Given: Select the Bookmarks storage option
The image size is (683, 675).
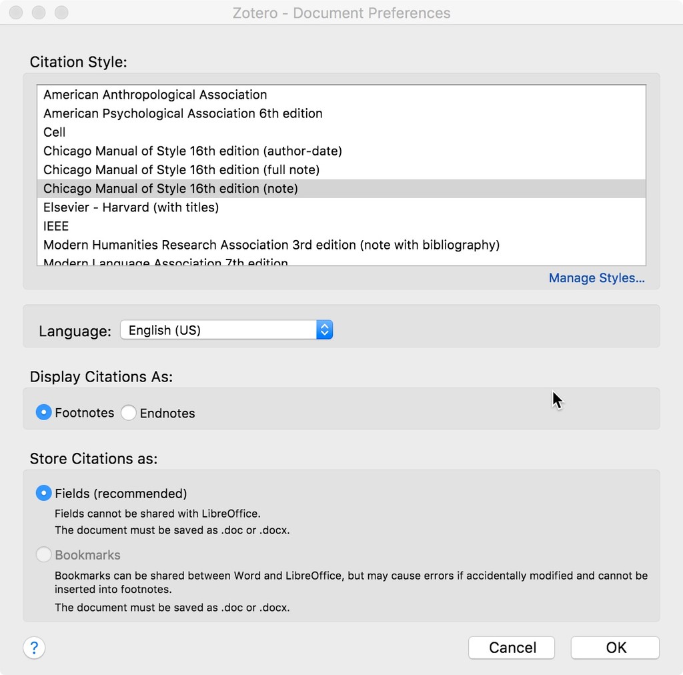Looking at the screenshot, I should tap(43, 554).
